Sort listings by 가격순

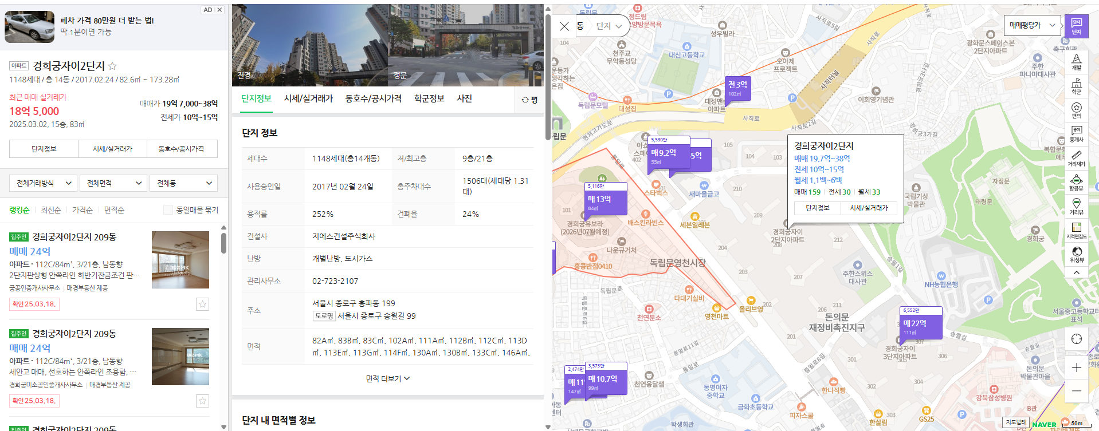click(82, 210)
